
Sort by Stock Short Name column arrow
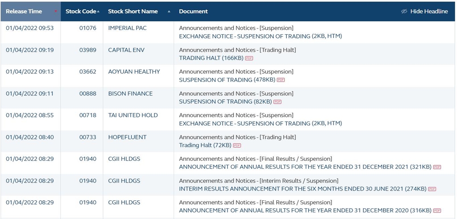click(x=169, y=12)
